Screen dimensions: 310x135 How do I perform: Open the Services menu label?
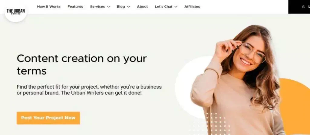pos(97,7)
